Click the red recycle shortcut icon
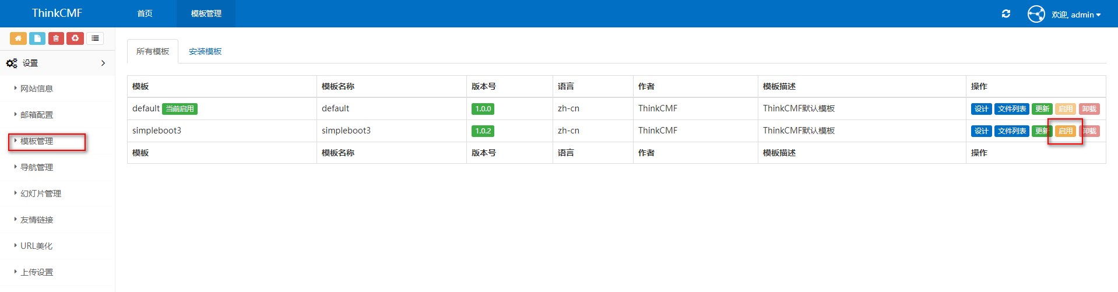The width and height of the screenshot is (1118, 292). click(x=75, y=38)
